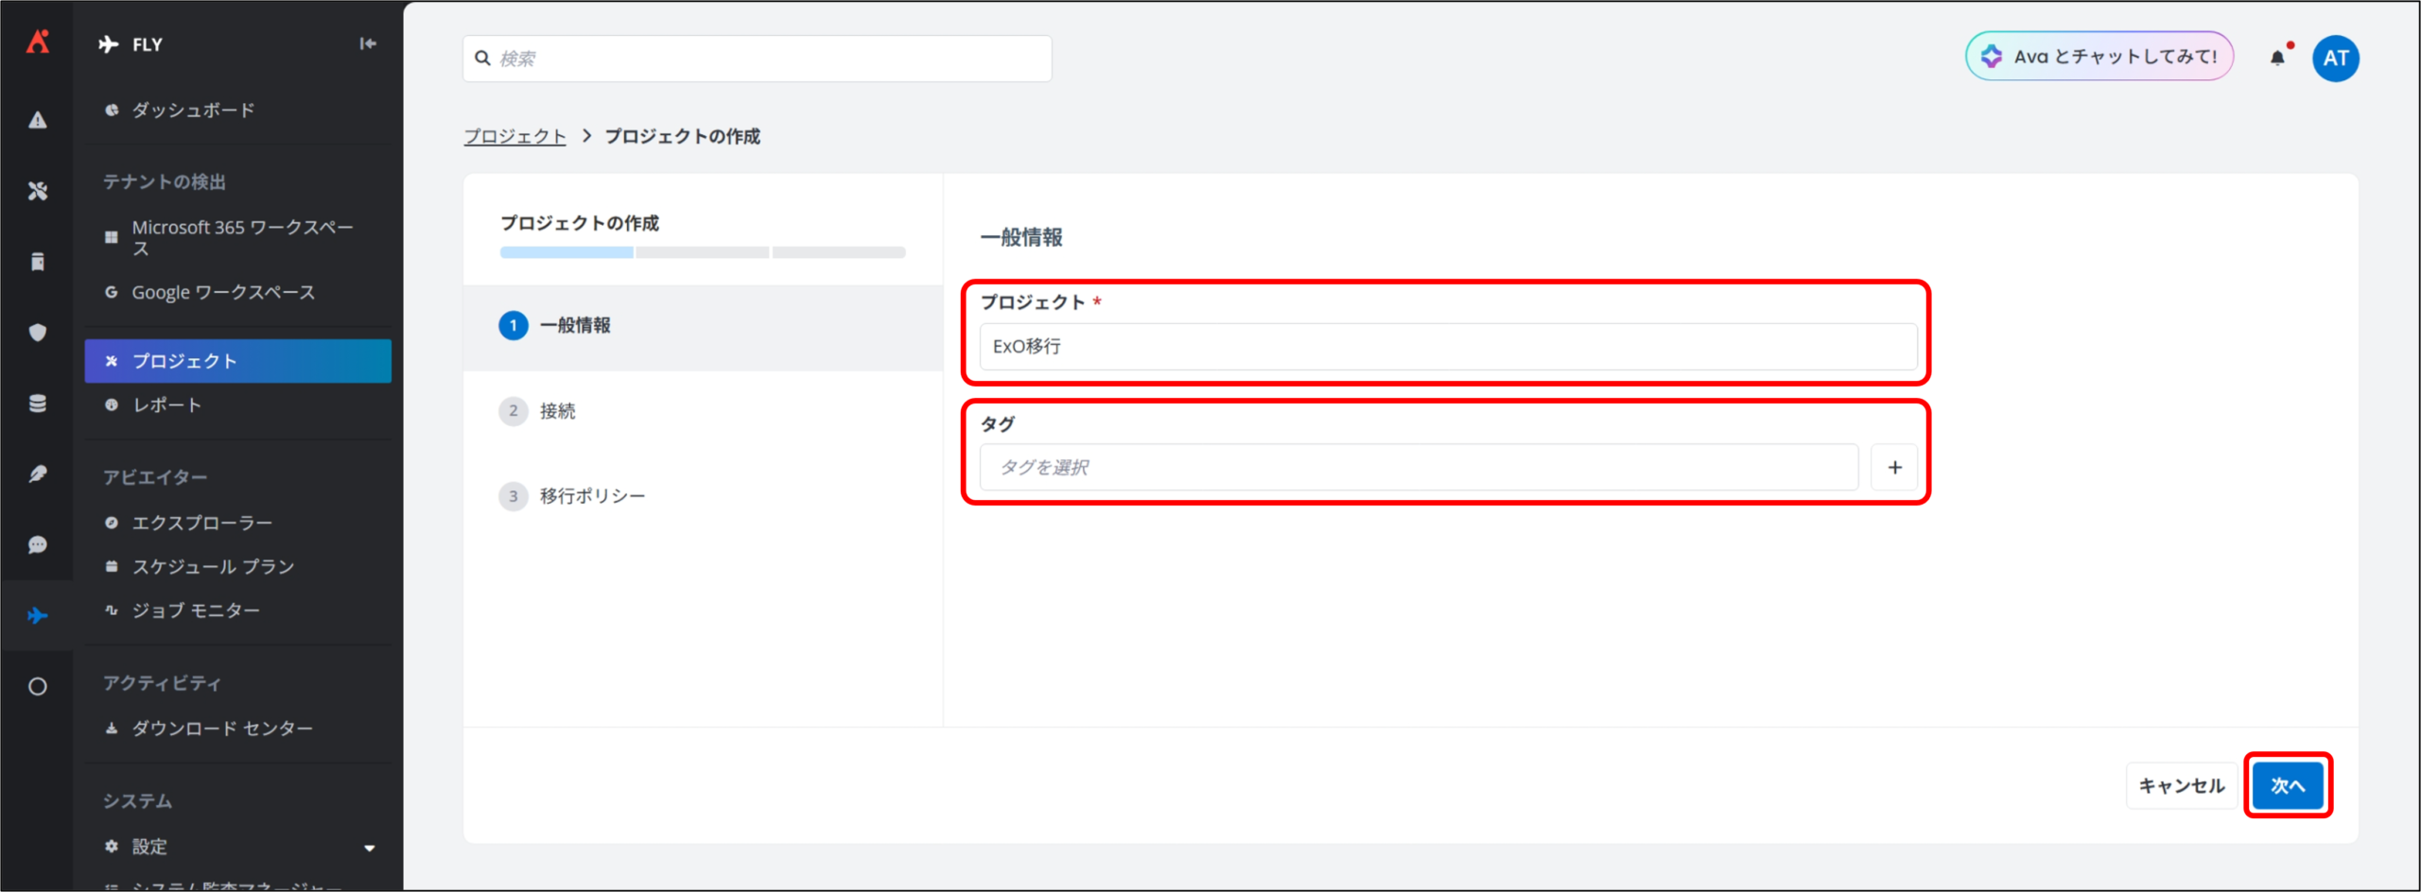Open the AT user avatar menu
The height and width of the screenshot is (892, 2421).
[2335, 59]
